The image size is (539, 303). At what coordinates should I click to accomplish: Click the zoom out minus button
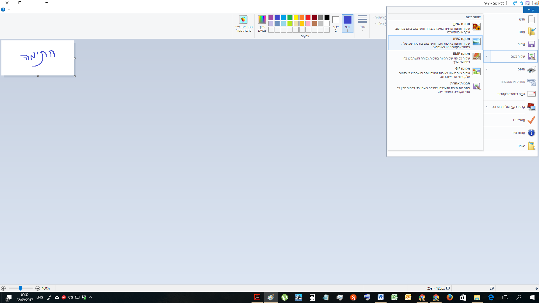coord(38,288)
